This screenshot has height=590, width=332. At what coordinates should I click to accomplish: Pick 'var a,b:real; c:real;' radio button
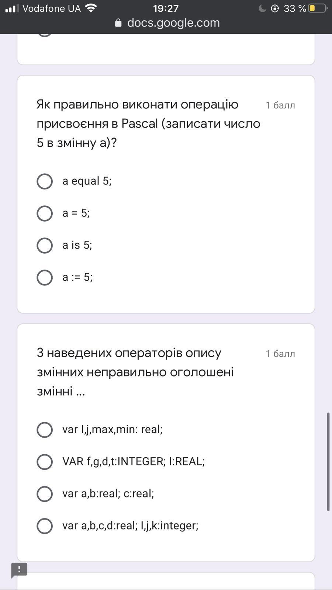(x=45, y=494)
